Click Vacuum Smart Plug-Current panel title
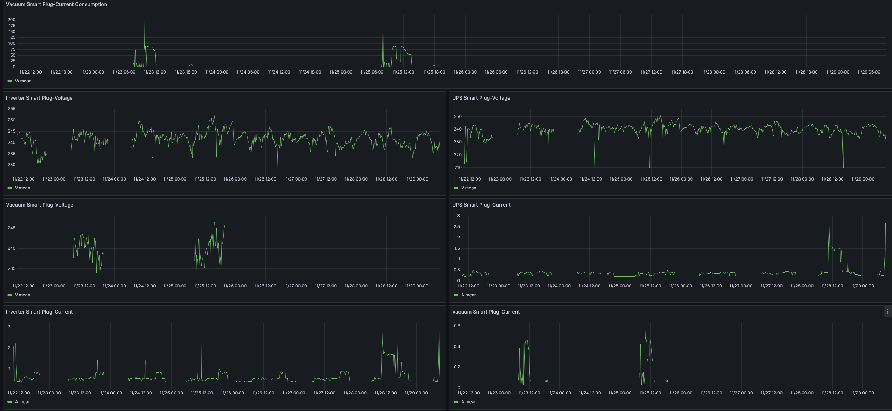The height and width of the screenshot is (411, 892). pyautogui.click(x=486, y=312)
